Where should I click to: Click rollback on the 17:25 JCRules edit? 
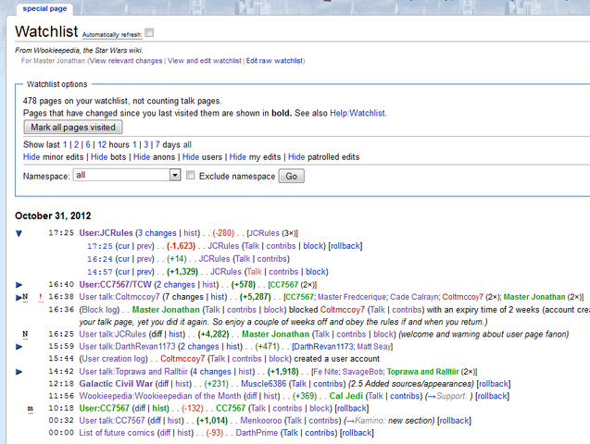[345, 246]
